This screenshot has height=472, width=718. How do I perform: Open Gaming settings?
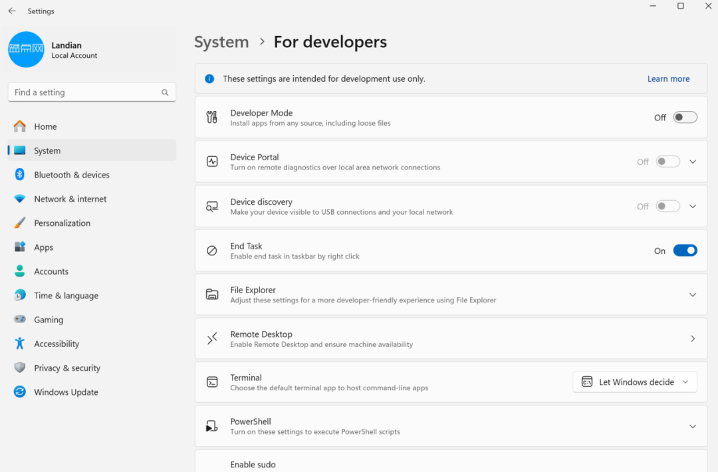[92, 320]
